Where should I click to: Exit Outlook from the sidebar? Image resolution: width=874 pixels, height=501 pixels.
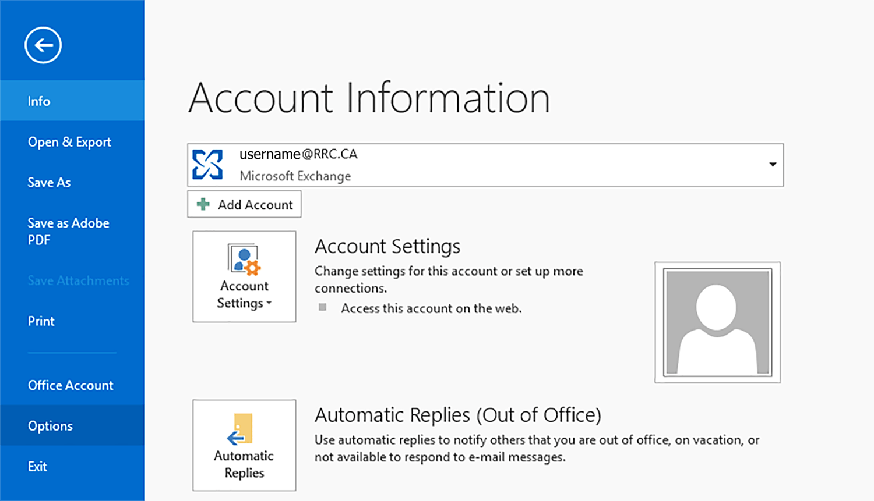tap(37, 467)
